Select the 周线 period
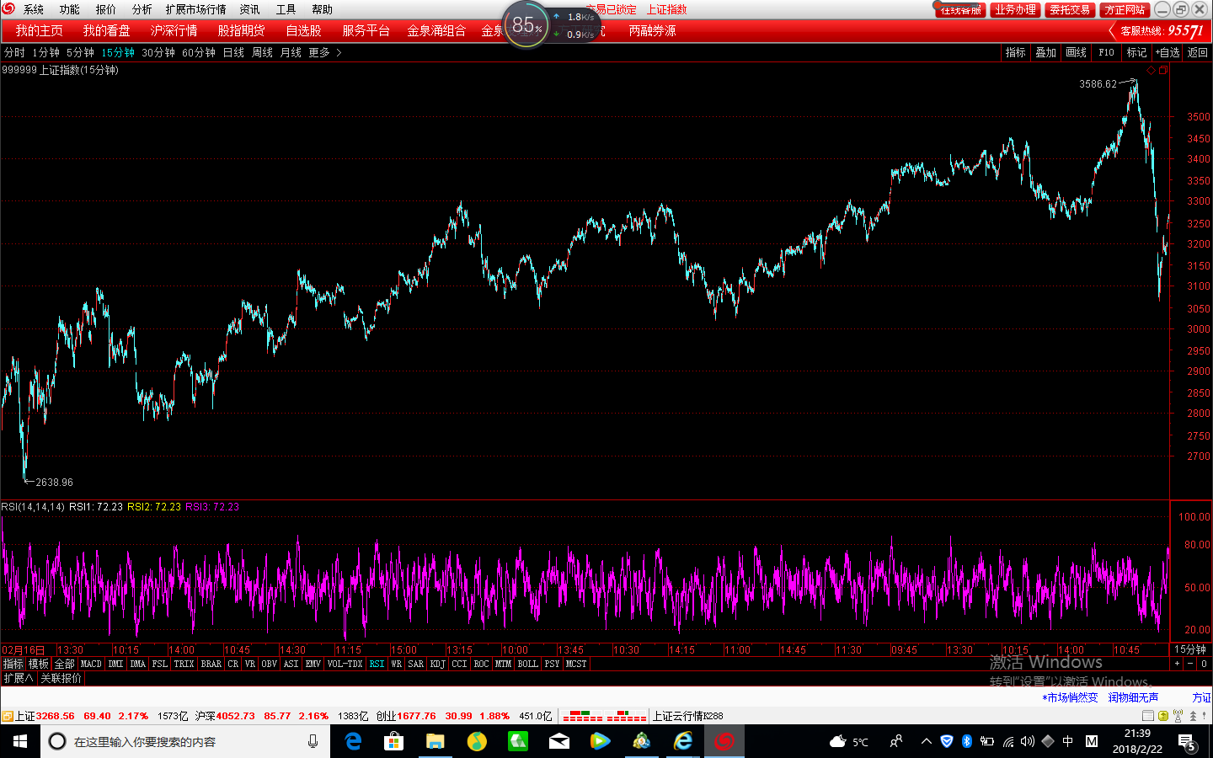 pos(262,52)
